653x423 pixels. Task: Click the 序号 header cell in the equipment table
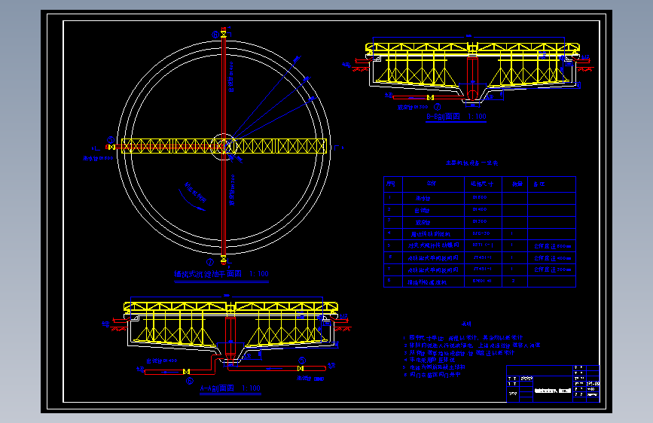click(x=392, y=184)
